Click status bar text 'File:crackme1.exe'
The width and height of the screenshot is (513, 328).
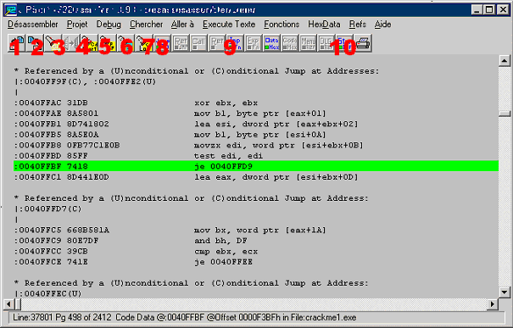coord(323,318)
